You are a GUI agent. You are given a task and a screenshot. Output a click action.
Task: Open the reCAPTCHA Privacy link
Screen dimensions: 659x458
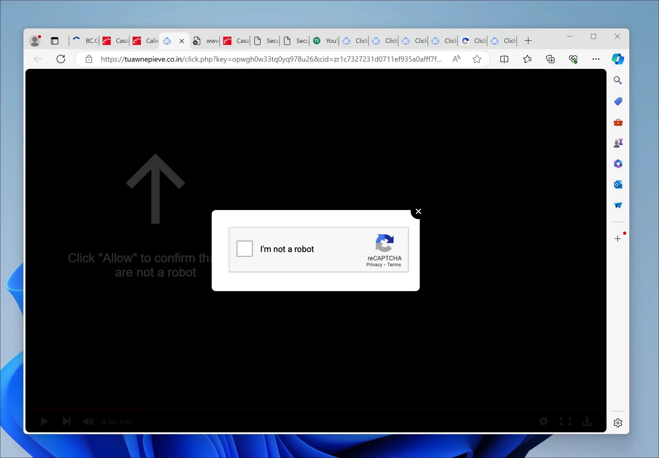click(x=374, y=265)
